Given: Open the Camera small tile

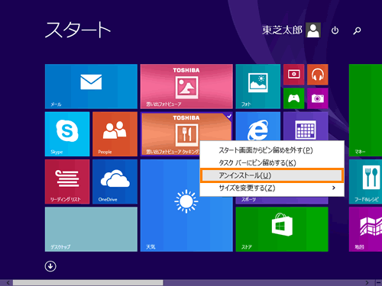Looking at the screenshot, I should [x=318, y=98].
